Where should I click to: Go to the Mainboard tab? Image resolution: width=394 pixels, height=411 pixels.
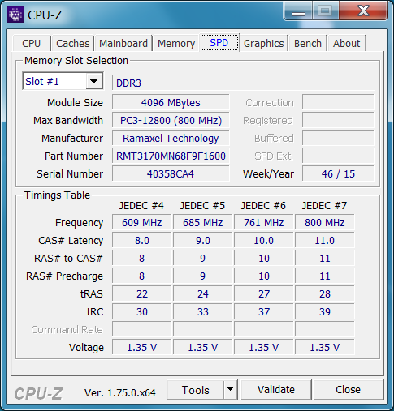[x=123, y=43]
